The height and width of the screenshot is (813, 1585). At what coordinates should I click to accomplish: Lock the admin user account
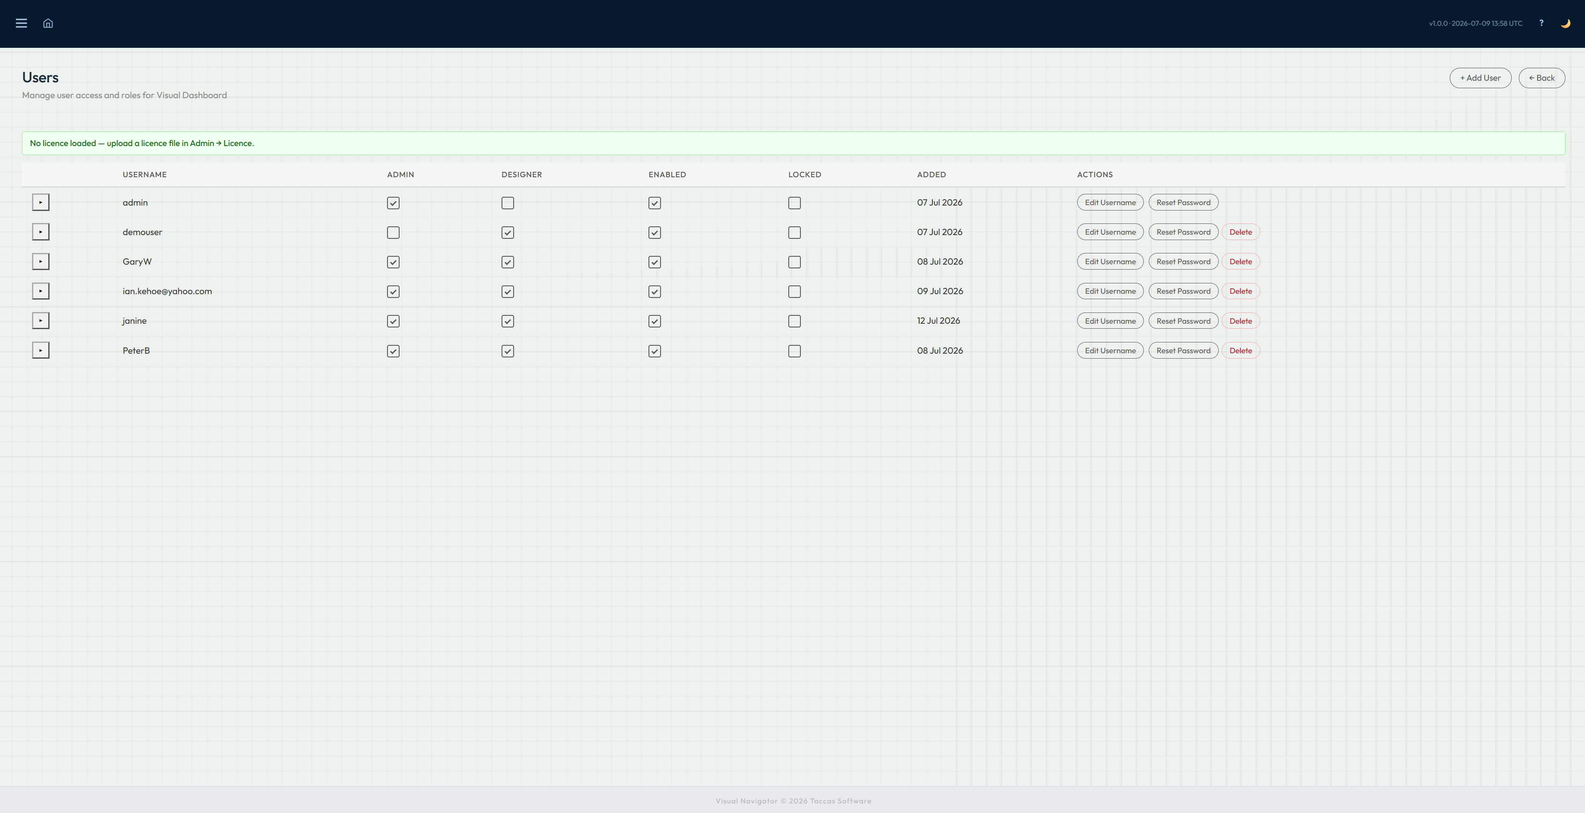[x=794, y=203]
